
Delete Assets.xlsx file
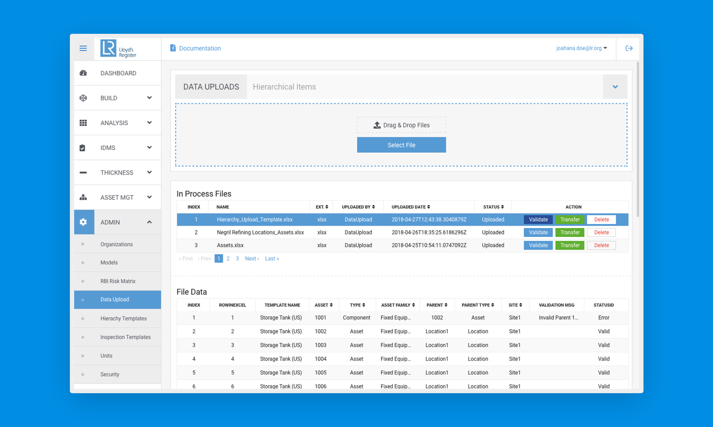[601, 245]
